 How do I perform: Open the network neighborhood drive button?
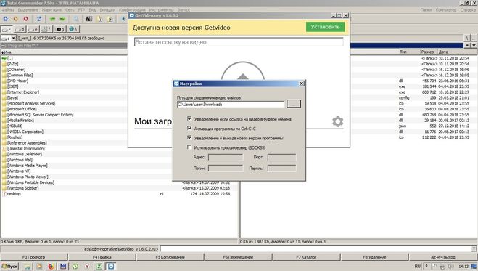[73, 29]
